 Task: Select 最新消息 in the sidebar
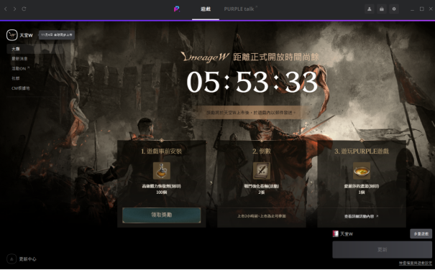pyautogui.click(x=19, y=59)
